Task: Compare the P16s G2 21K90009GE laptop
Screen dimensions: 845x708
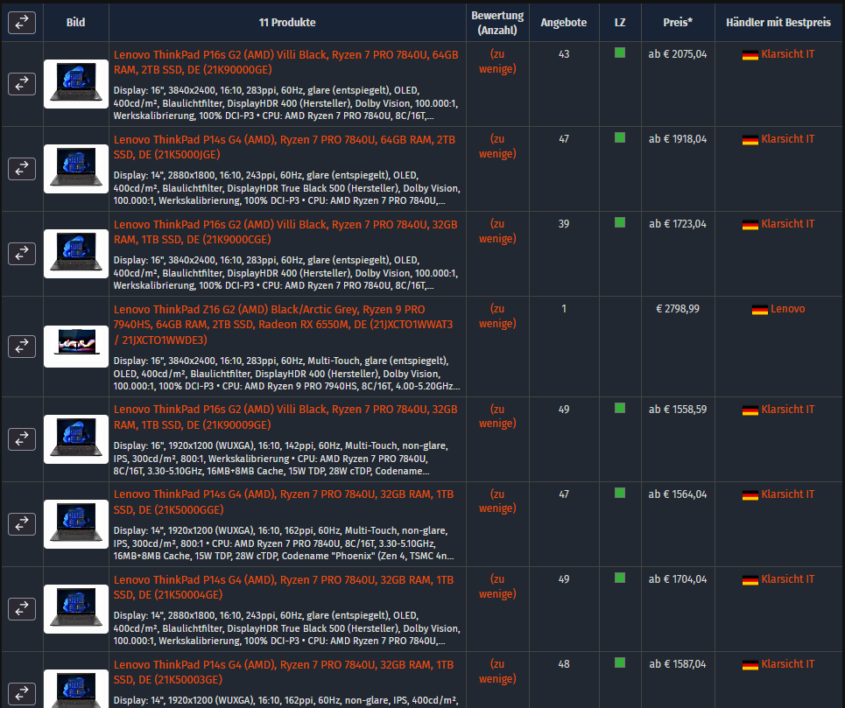Action: (x=22, y=439)
